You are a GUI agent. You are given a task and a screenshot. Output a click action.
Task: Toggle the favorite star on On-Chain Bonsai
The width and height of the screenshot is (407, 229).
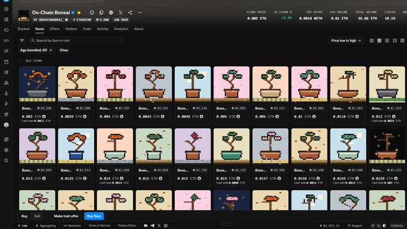(79, 13)
